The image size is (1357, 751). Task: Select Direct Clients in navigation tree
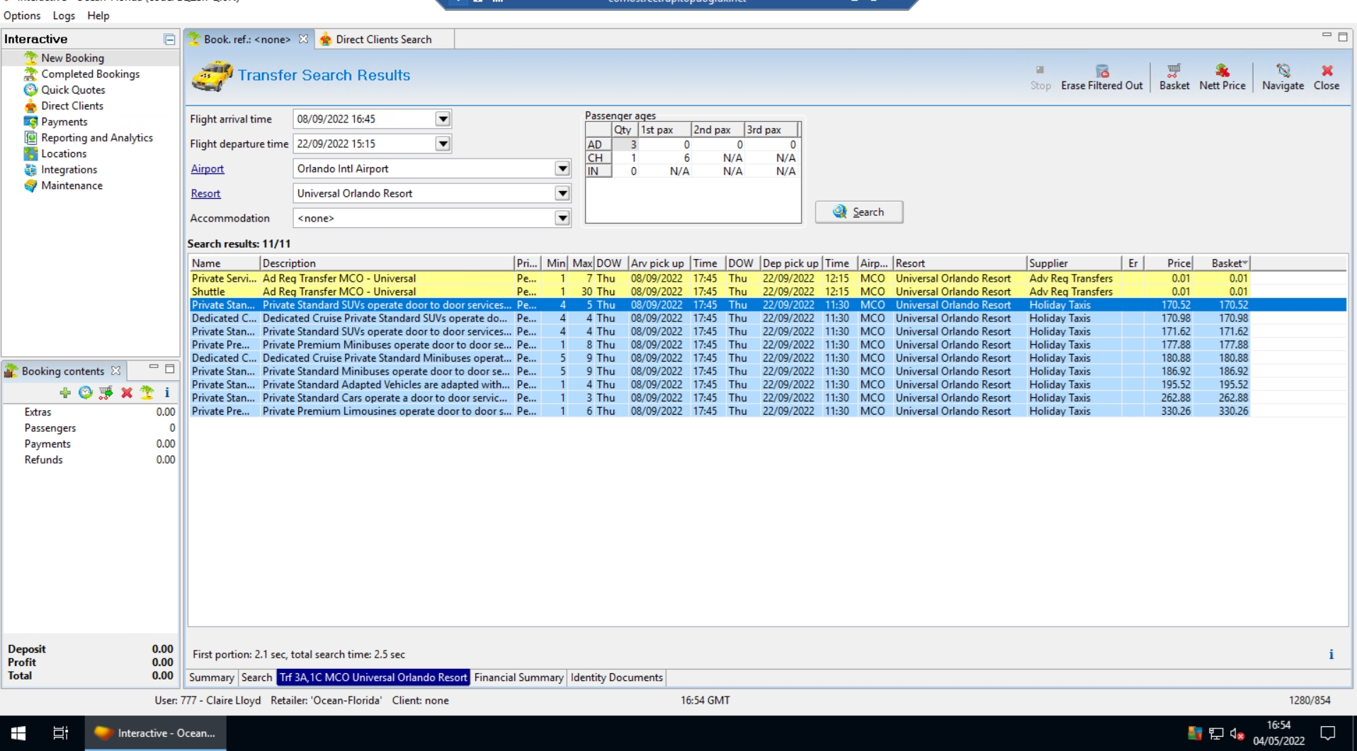pyautogui.click(x=72, y=106)
